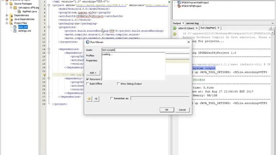Click Cancel in Run Maven dialog
This screenshot has height=155, width=276.
coord(182,110)
